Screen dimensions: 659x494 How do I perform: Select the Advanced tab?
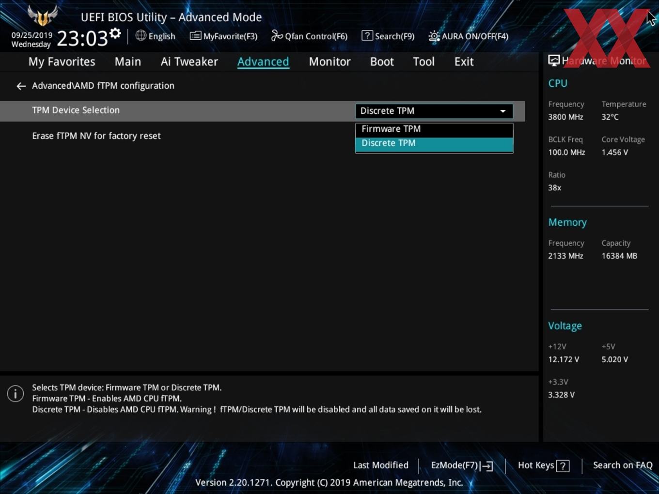tap(263, 62)
